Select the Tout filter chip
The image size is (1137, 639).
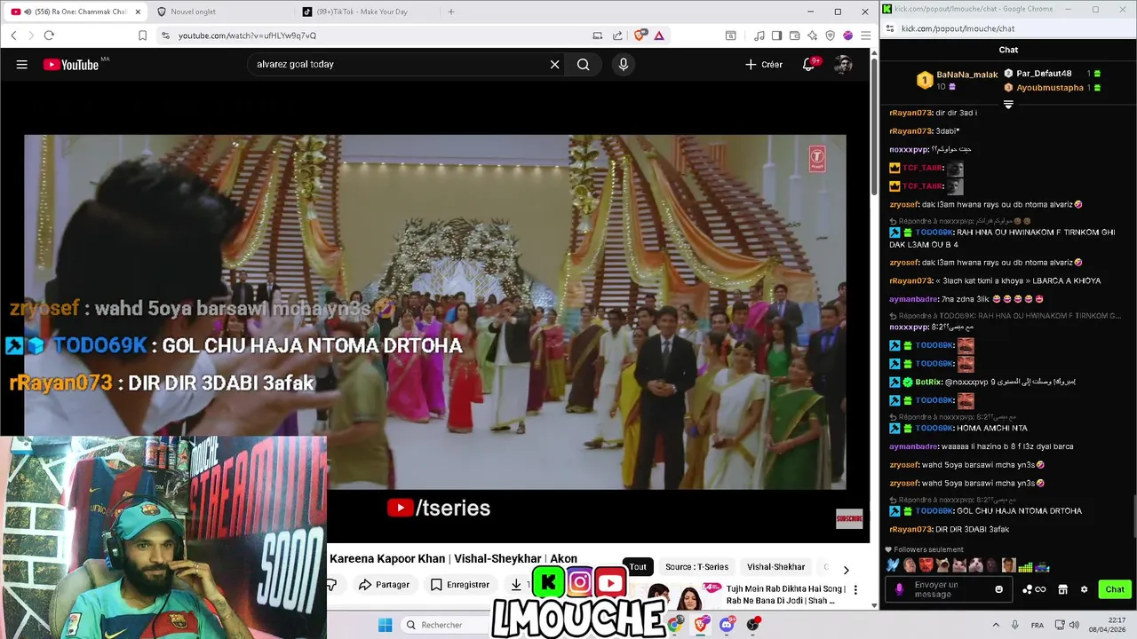(x=638, y=567)
